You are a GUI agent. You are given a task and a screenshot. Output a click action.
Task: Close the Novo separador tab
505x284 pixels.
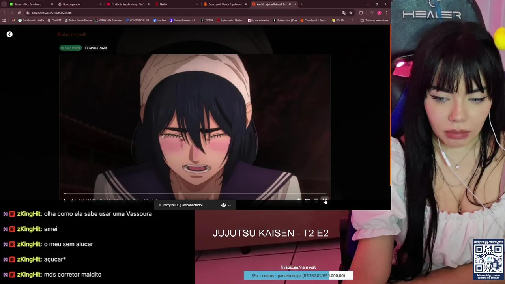(x=101, y=4)
